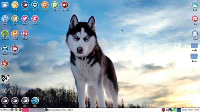
Task: Open the connect network wizard icon
Action: pos(5,63)
